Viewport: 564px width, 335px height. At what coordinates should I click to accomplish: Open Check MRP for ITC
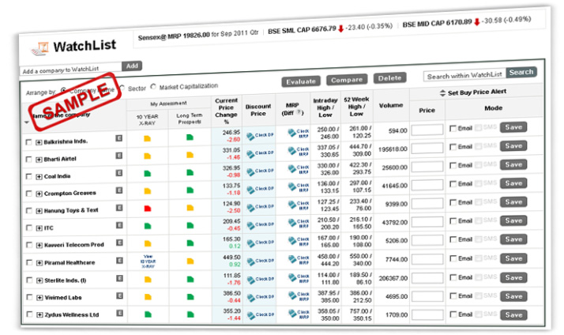tap(299, 224)
